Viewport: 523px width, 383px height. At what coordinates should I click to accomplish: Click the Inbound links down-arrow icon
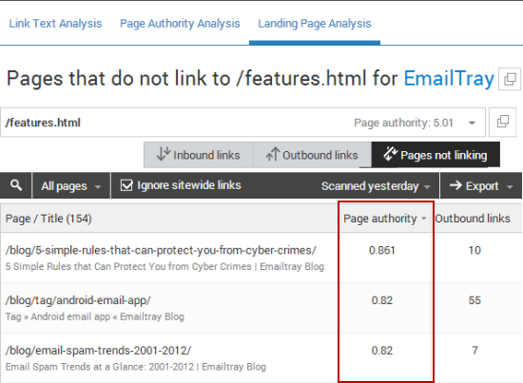pos(164,154)
